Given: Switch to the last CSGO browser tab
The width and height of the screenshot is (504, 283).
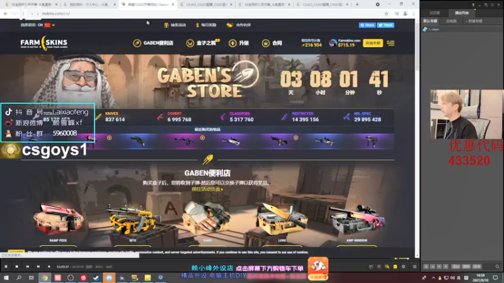Looking at the screenshot, I should click(323, 4).
